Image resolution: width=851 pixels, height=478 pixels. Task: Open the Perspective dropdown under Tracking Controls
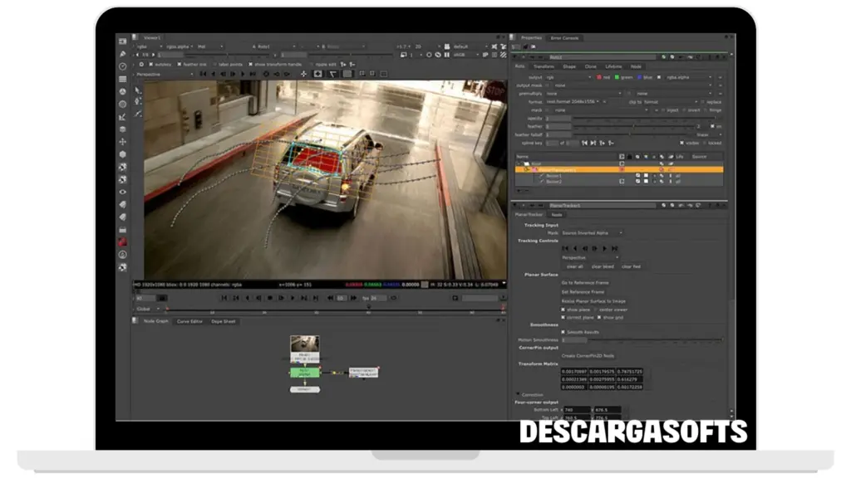coord(590,257)
